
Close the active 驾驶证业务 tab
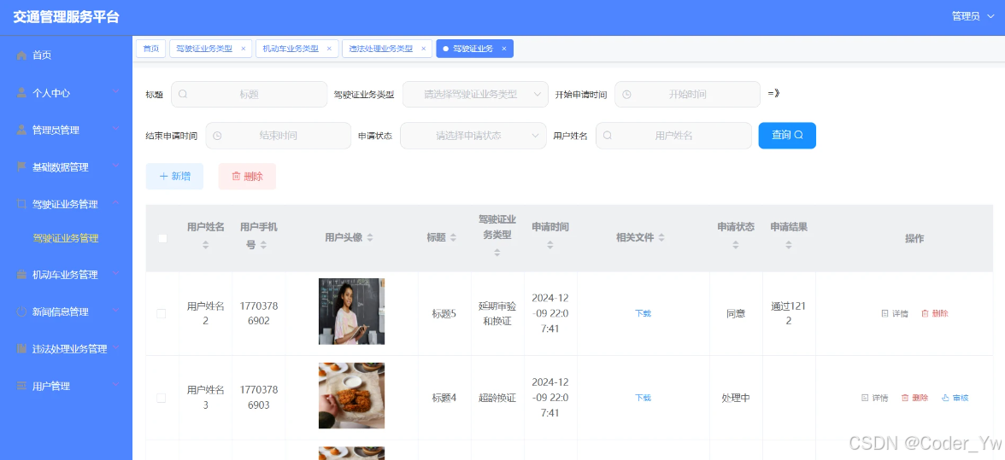tap(504, 49)
